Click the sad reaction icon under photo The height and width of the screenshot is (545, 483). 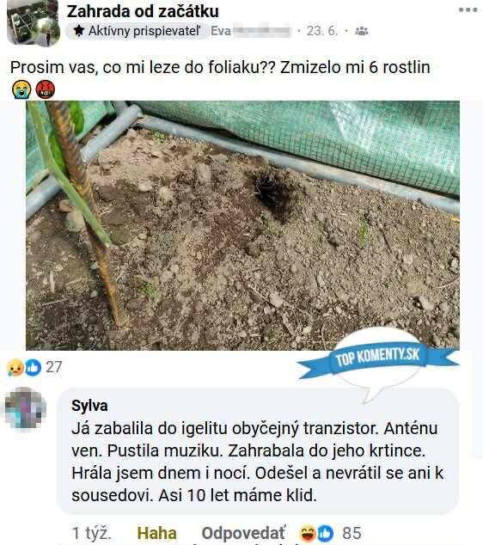(15, 367)
